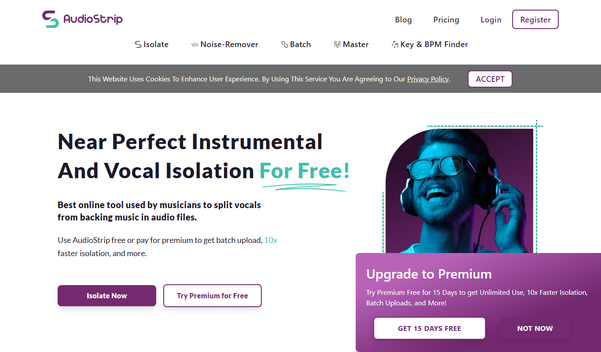Click the Key & BPM Finder note icon
Image resolution: width=601 pixels, height=352 pixels.
pos(395,44)
